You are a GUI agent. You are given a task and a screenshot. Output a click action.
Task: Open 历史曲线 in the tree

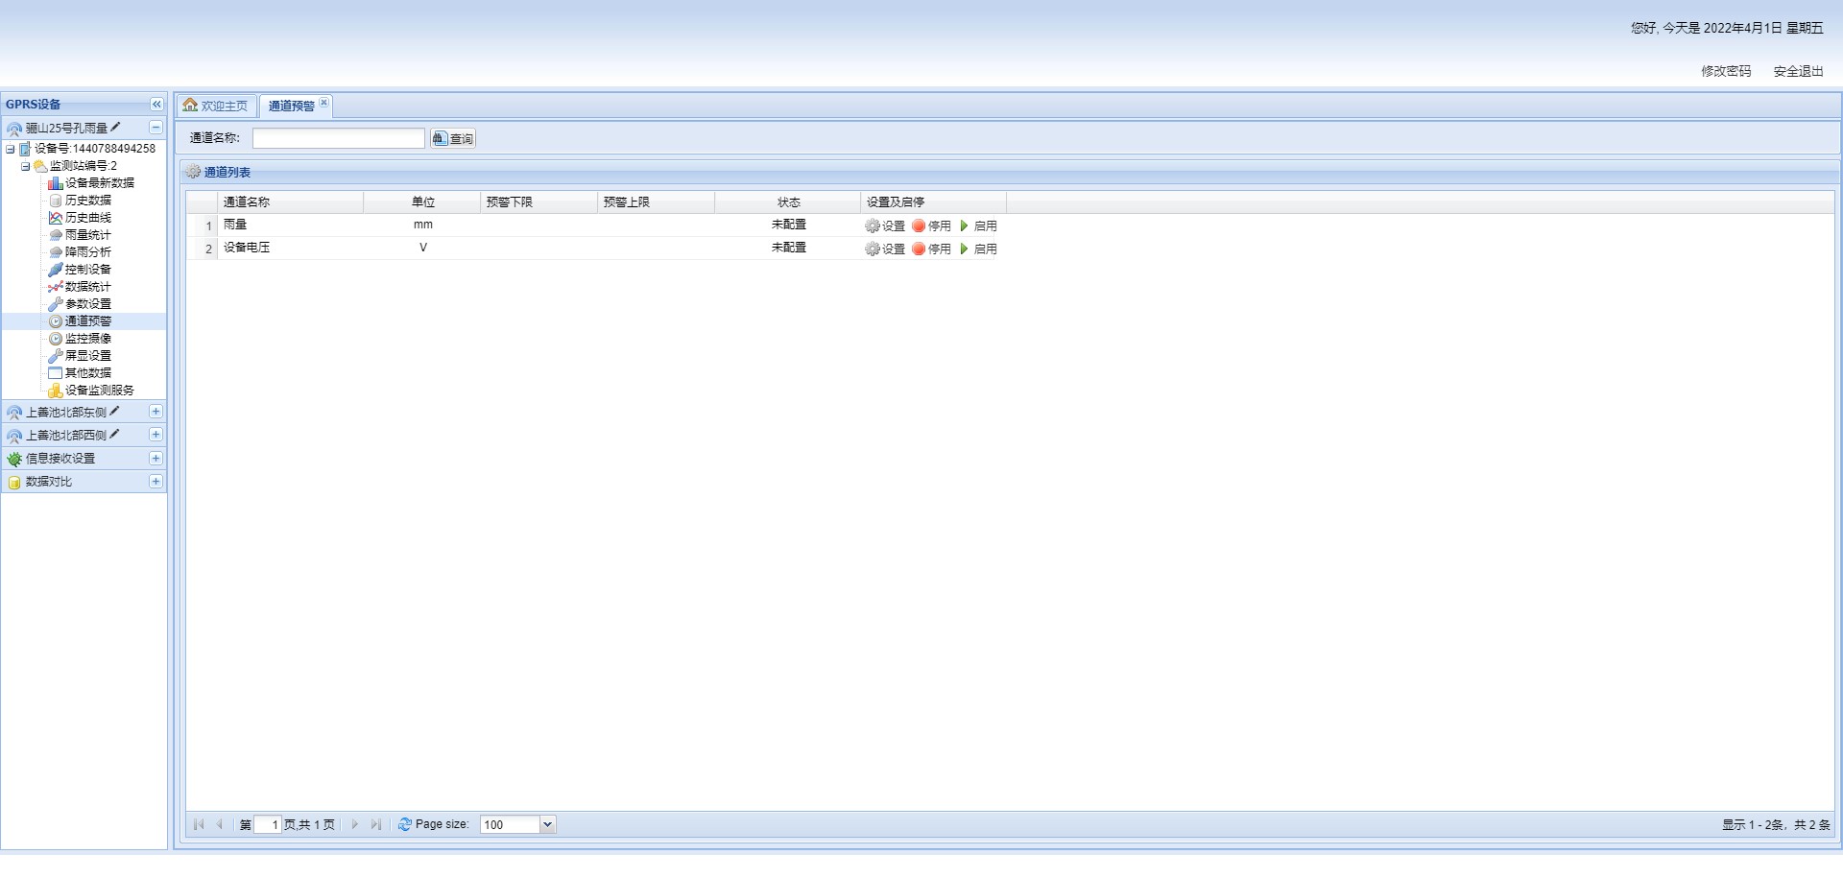(87, 218)
